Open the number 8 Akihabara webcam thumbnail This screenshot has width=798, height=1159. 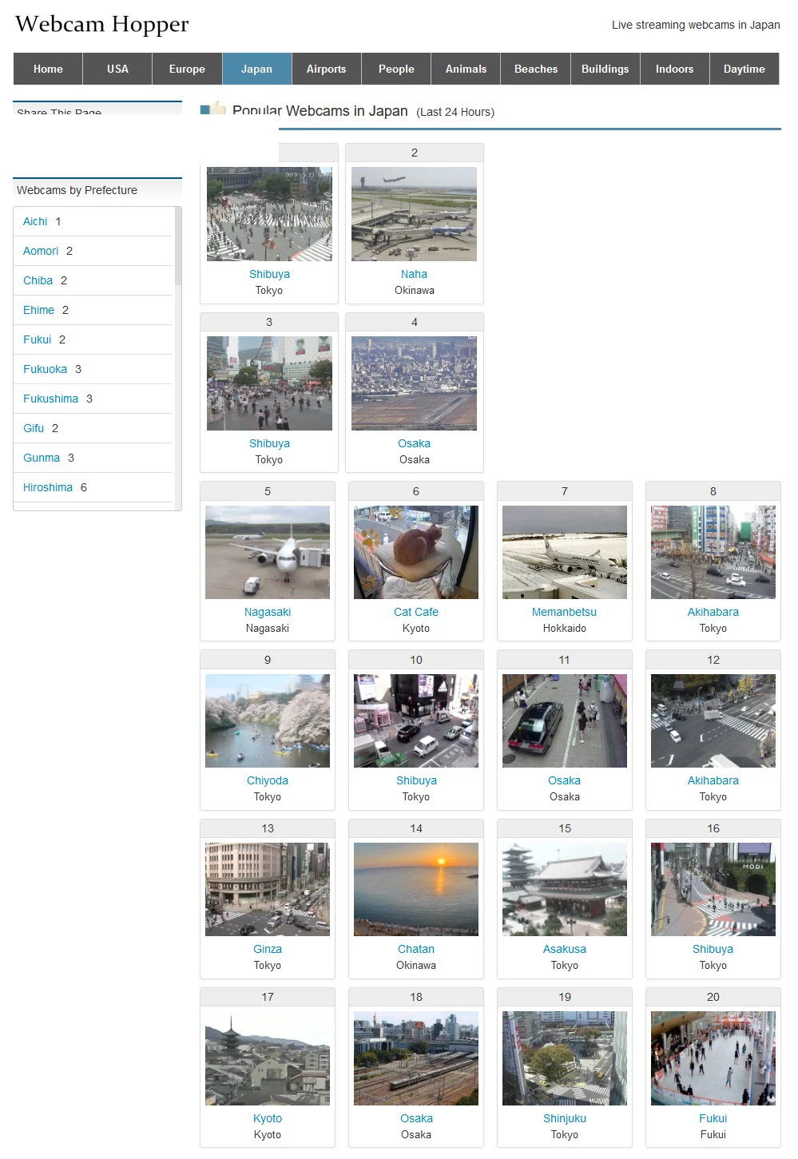(x=713, y=552)
